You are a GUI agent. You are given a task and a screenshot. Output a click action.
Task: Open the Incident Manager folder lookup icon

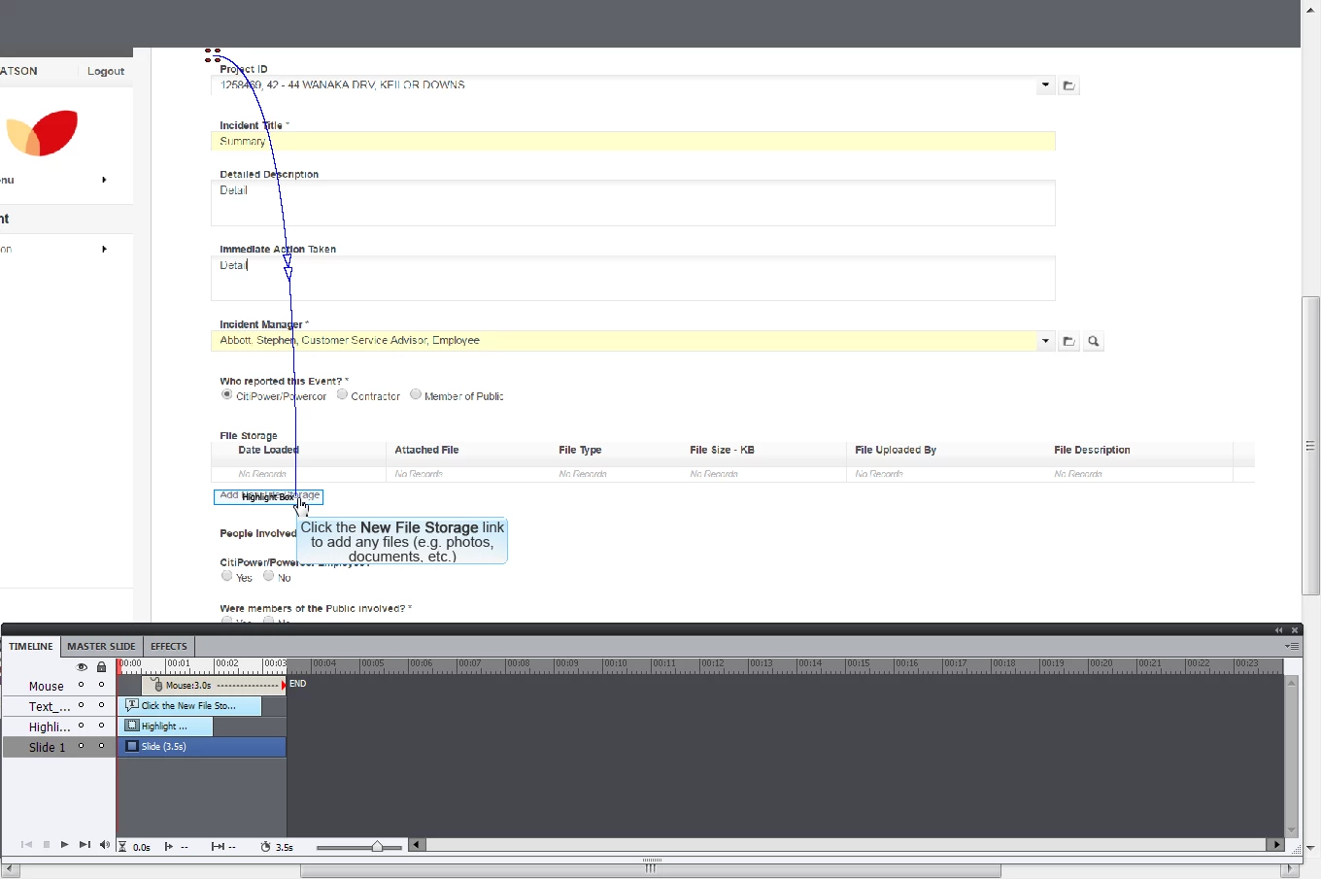pos(1068,341)
